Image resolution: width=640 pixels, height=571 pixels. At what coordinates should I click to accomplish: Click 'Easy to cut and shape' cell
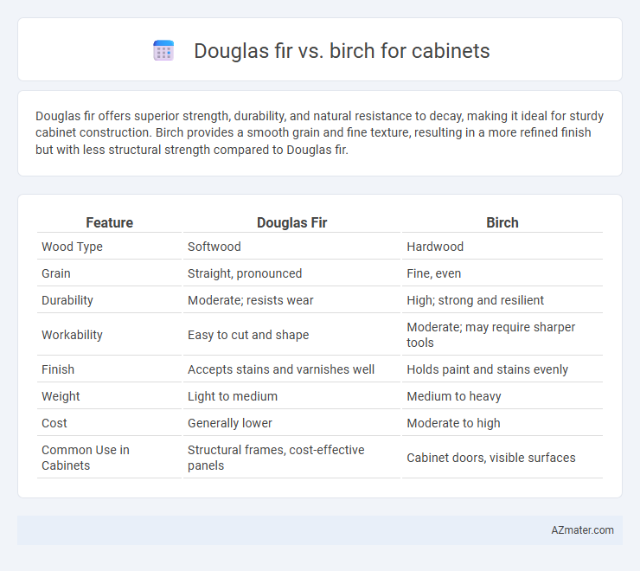(x=248, y=335)
